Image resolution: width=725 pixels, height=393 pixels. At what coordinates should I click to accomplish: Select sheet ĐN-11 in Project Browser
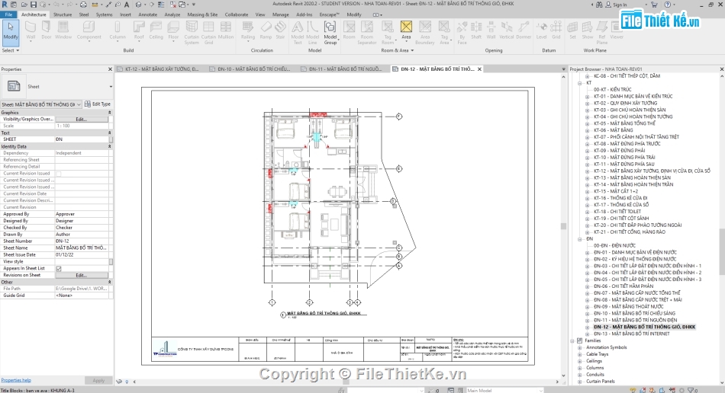coord(635,320)
